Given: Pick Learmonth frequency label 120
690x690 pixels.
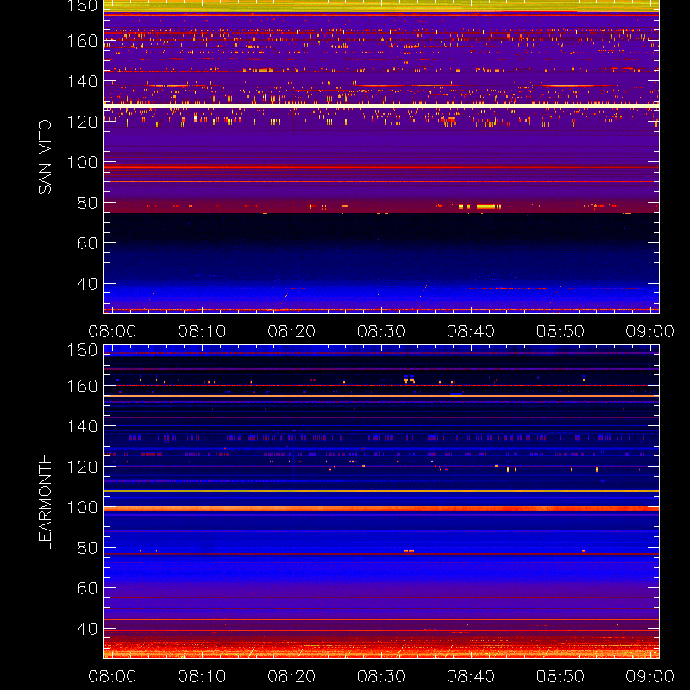Looking at the screenshot, I should 82,467.
